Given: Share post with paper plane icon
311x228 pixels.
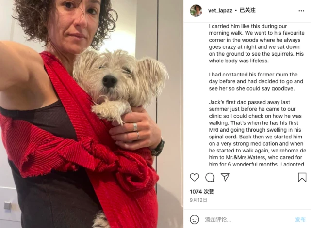Looking at the screenshot, I should [225, 177].
